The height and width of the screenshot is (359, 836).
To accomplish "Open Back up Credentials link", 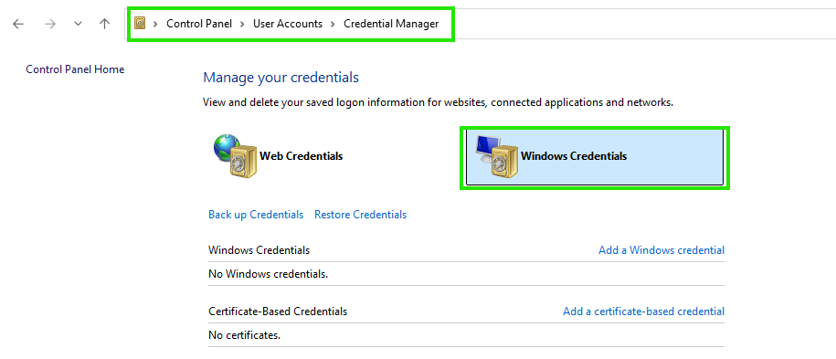I will [256, 215].
